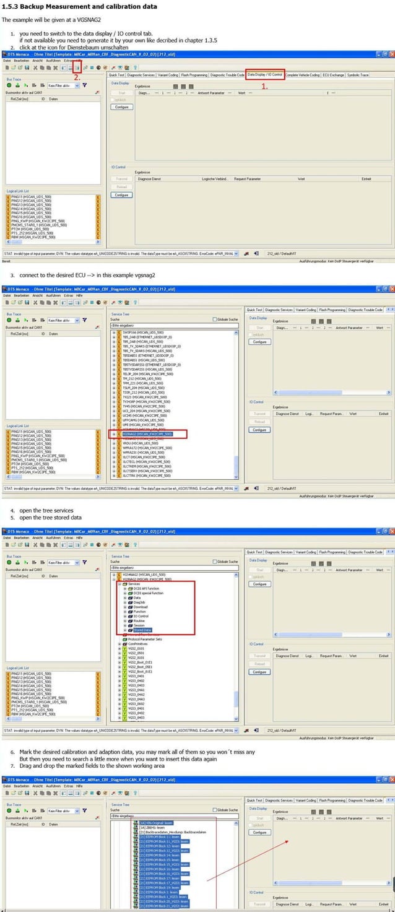Collapse the Services node in step 5 screenshot
The width and height of the screenshot is (395, 912).
pos(119,584)
